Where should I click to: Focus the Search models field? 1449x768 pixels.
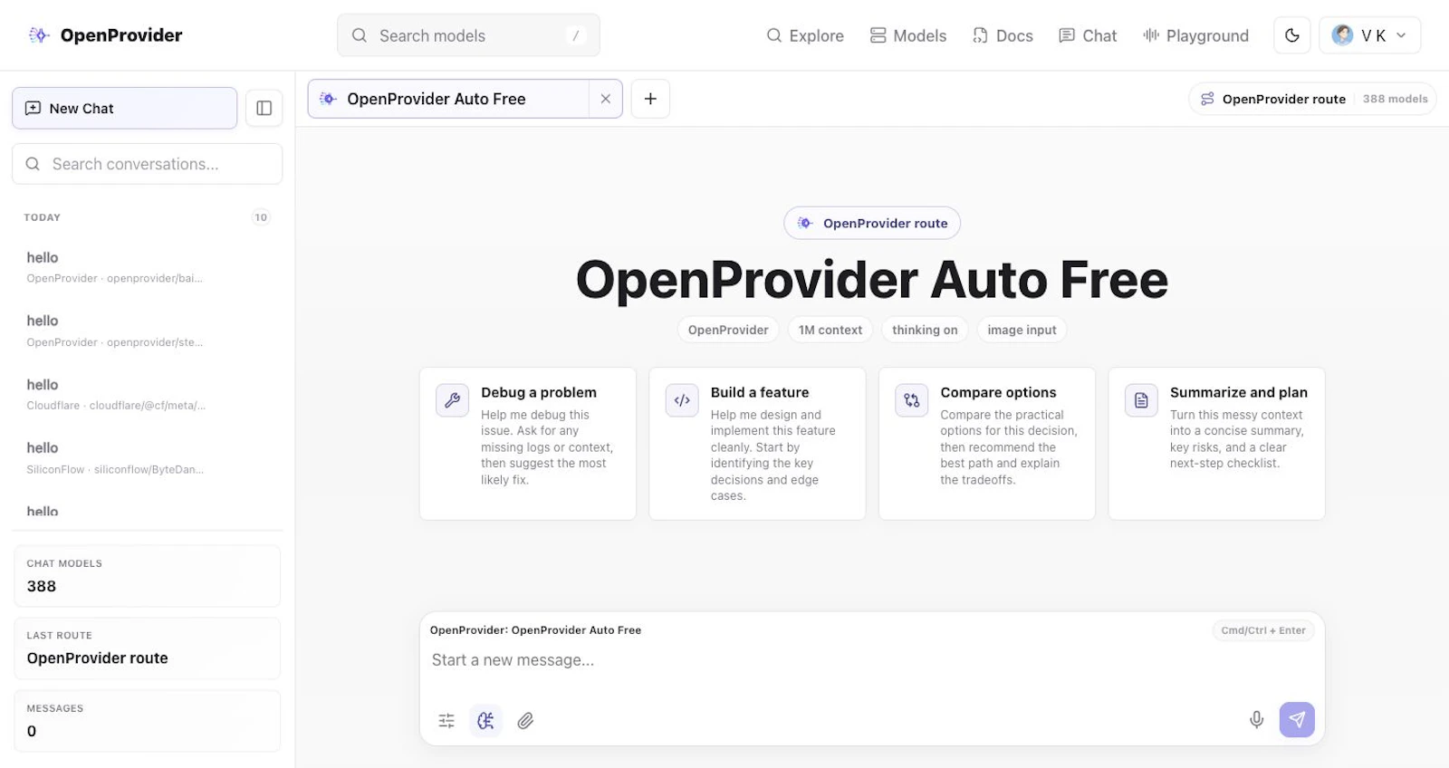tap(468, 35)
